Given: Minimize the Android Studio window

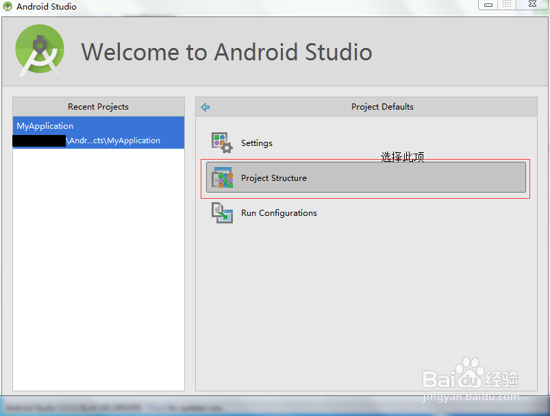Looking at the screenshot, I should coord(488,5).
